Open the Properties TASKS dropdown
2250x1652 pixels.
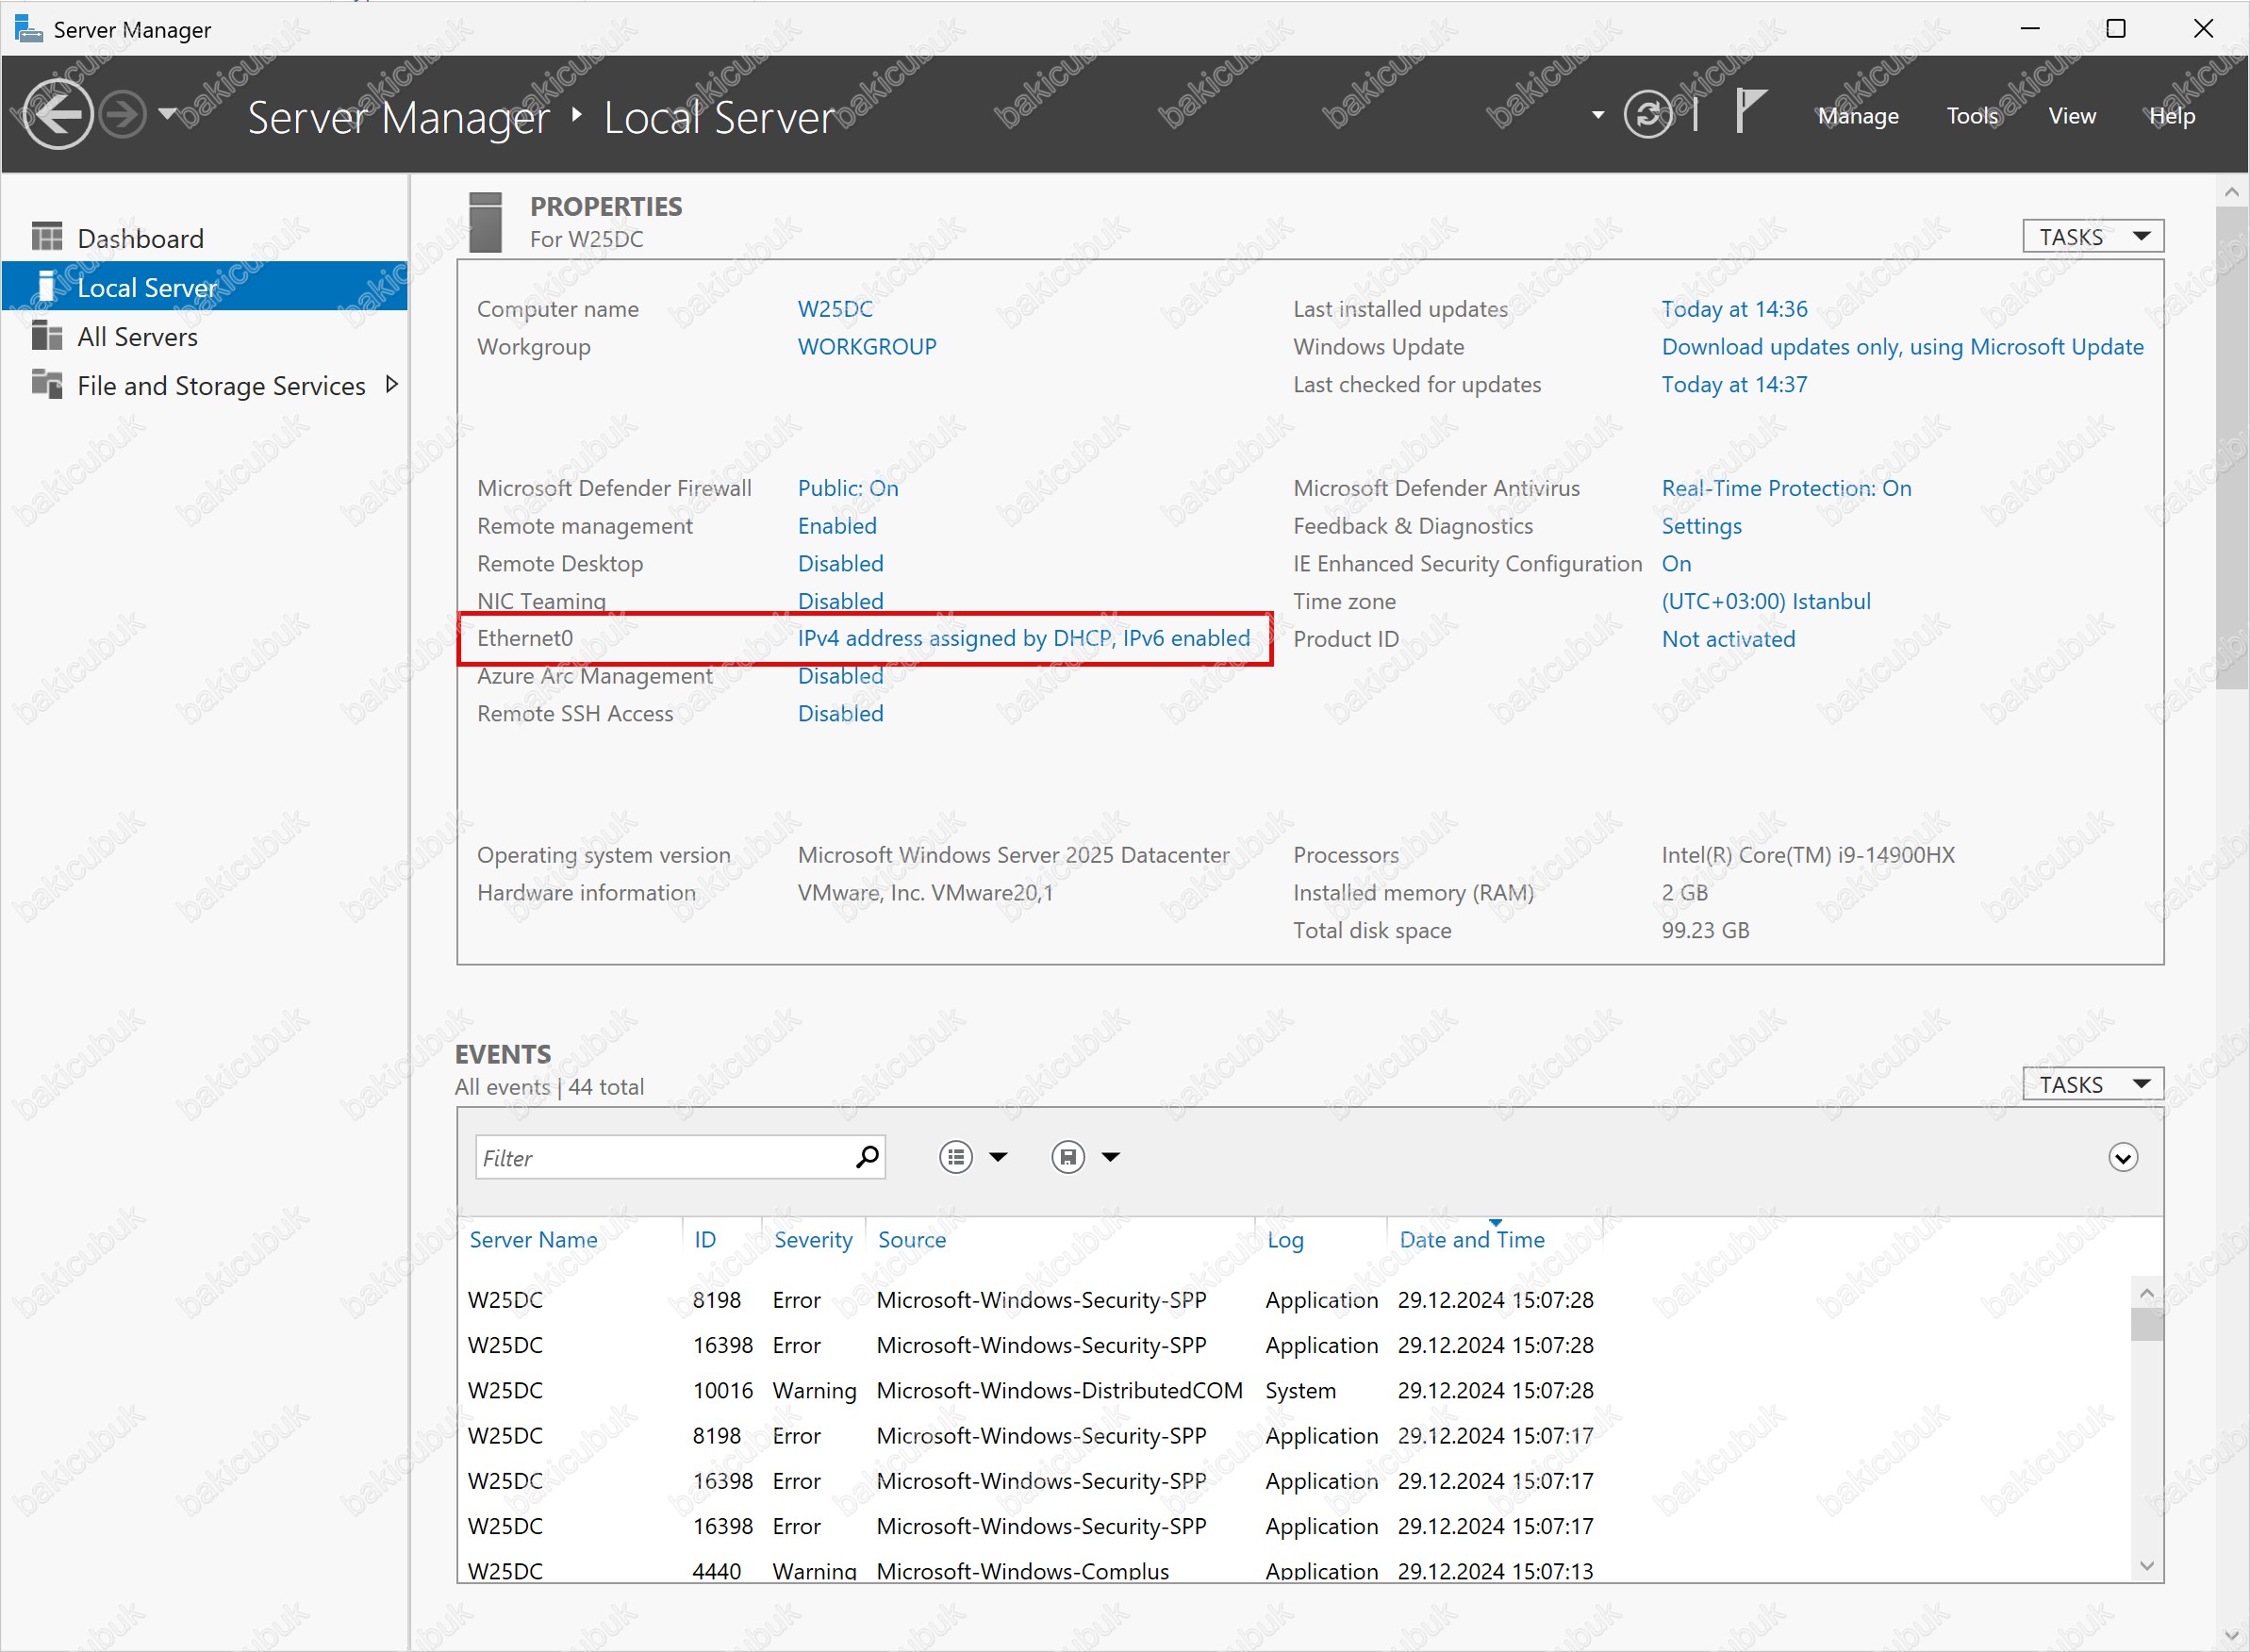(x=2093, y=236)
